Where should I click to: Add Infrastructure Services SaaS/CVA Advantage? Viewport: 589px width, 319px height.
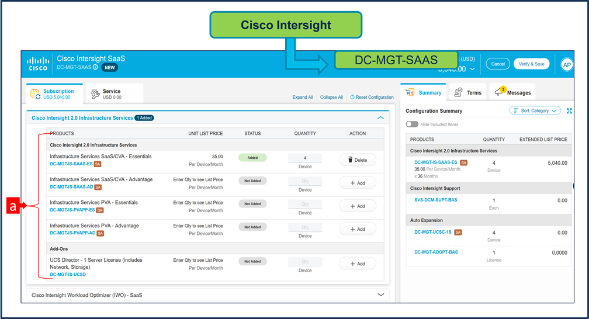coord(357,183)
